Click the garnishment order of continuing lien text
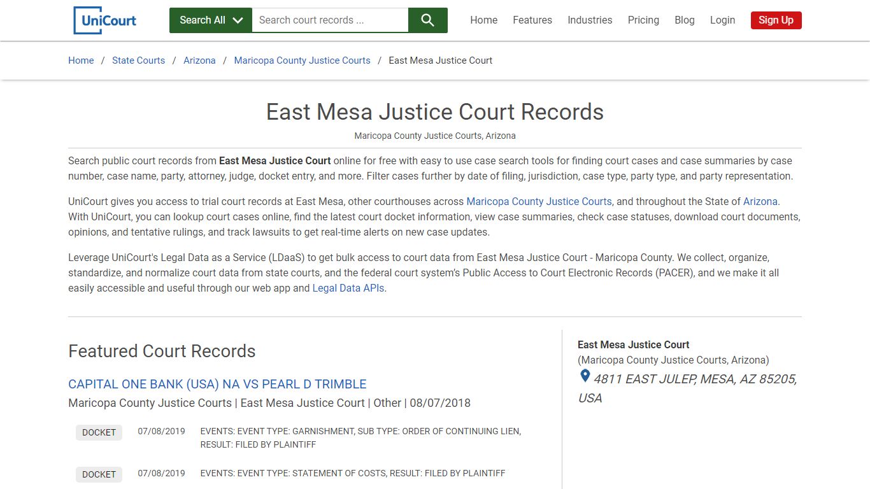Screen dimensions: 870x489 [x=360, y=438]
